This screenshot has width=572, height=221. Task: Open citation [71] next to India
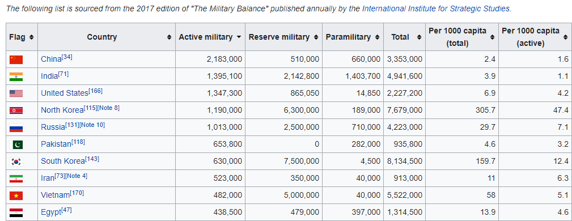pos(63,74)
